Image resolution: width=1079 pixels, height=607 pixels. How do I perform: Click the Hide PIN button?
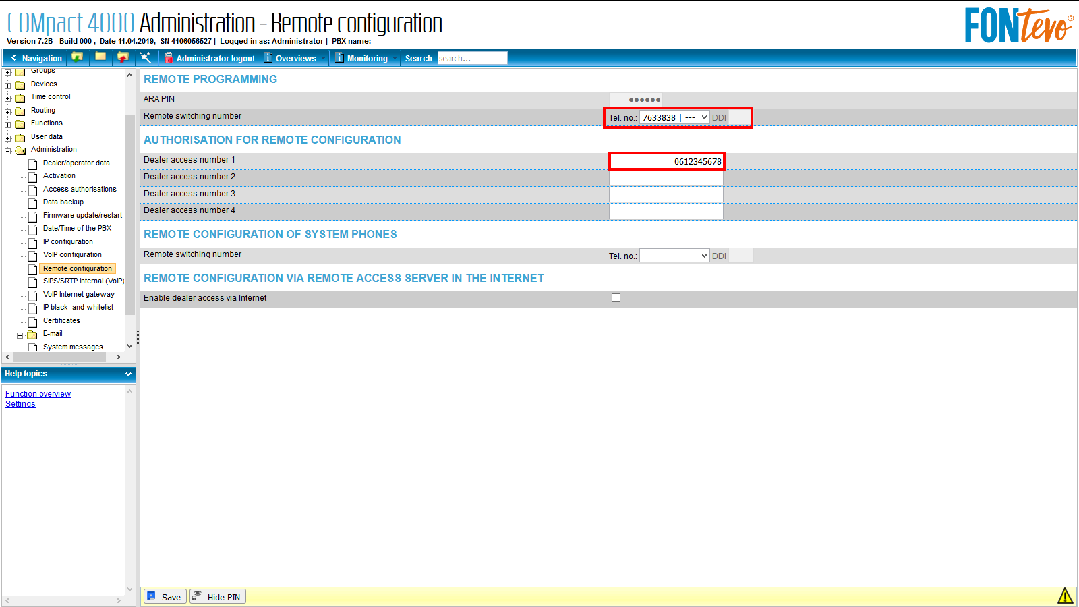click(x=218, y=596)
